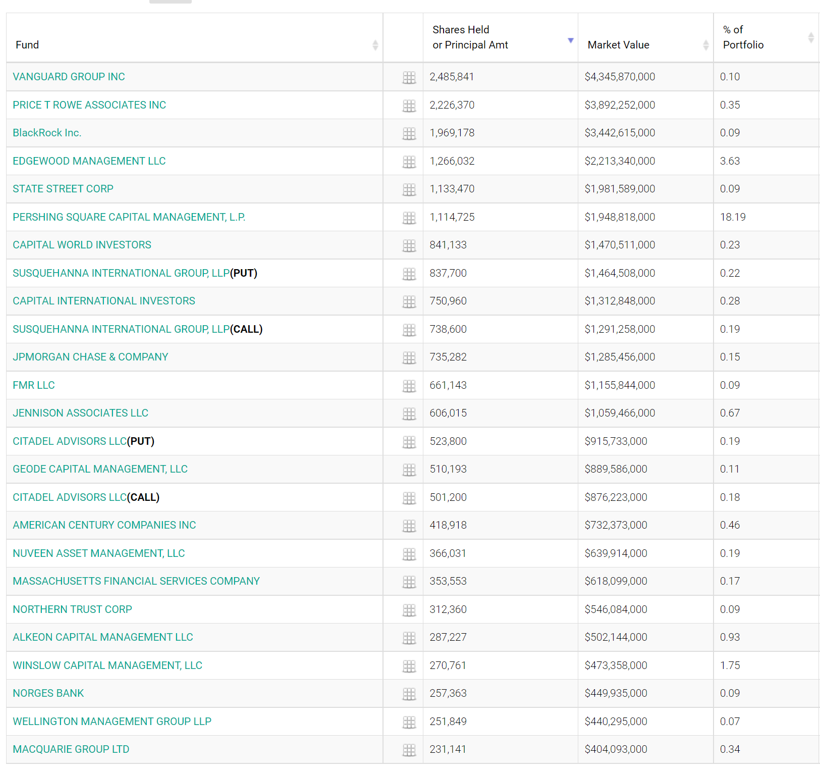Open CITADEL ADVISORS LLC (PUT) link

pos(70,441)
